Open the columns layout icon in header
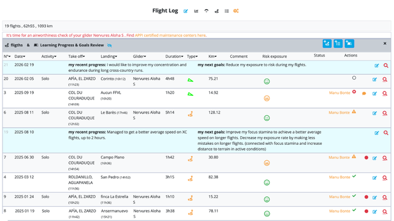 pyautogui.click(x=227, y=11)
